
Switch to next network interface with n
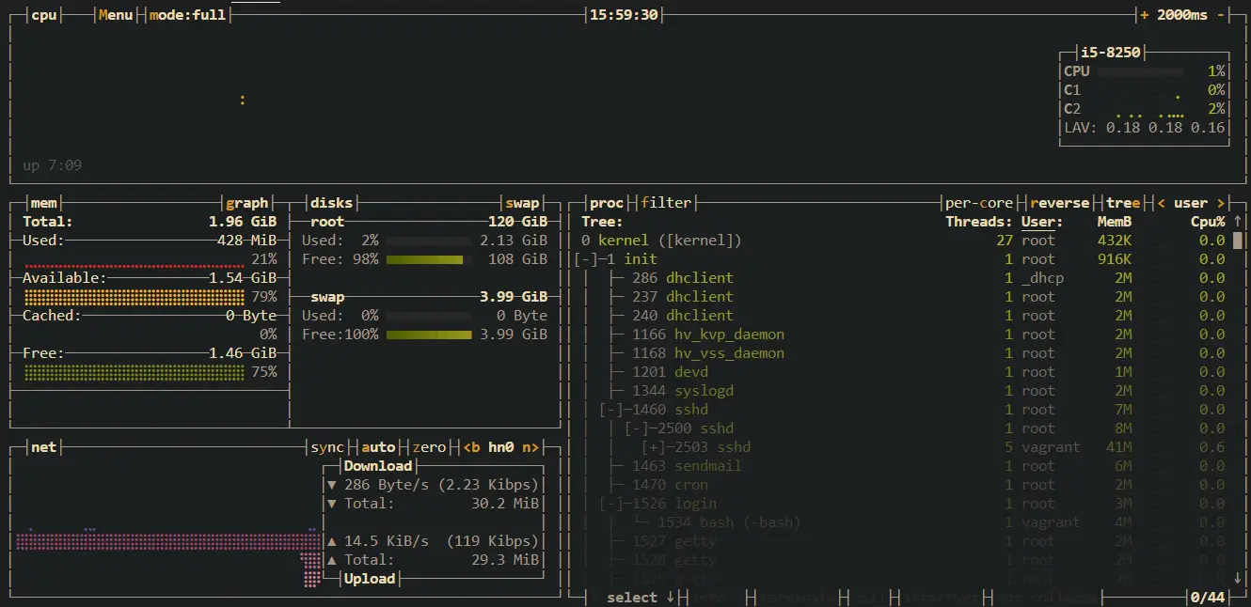pyautogui.click(x=531, y=447)
